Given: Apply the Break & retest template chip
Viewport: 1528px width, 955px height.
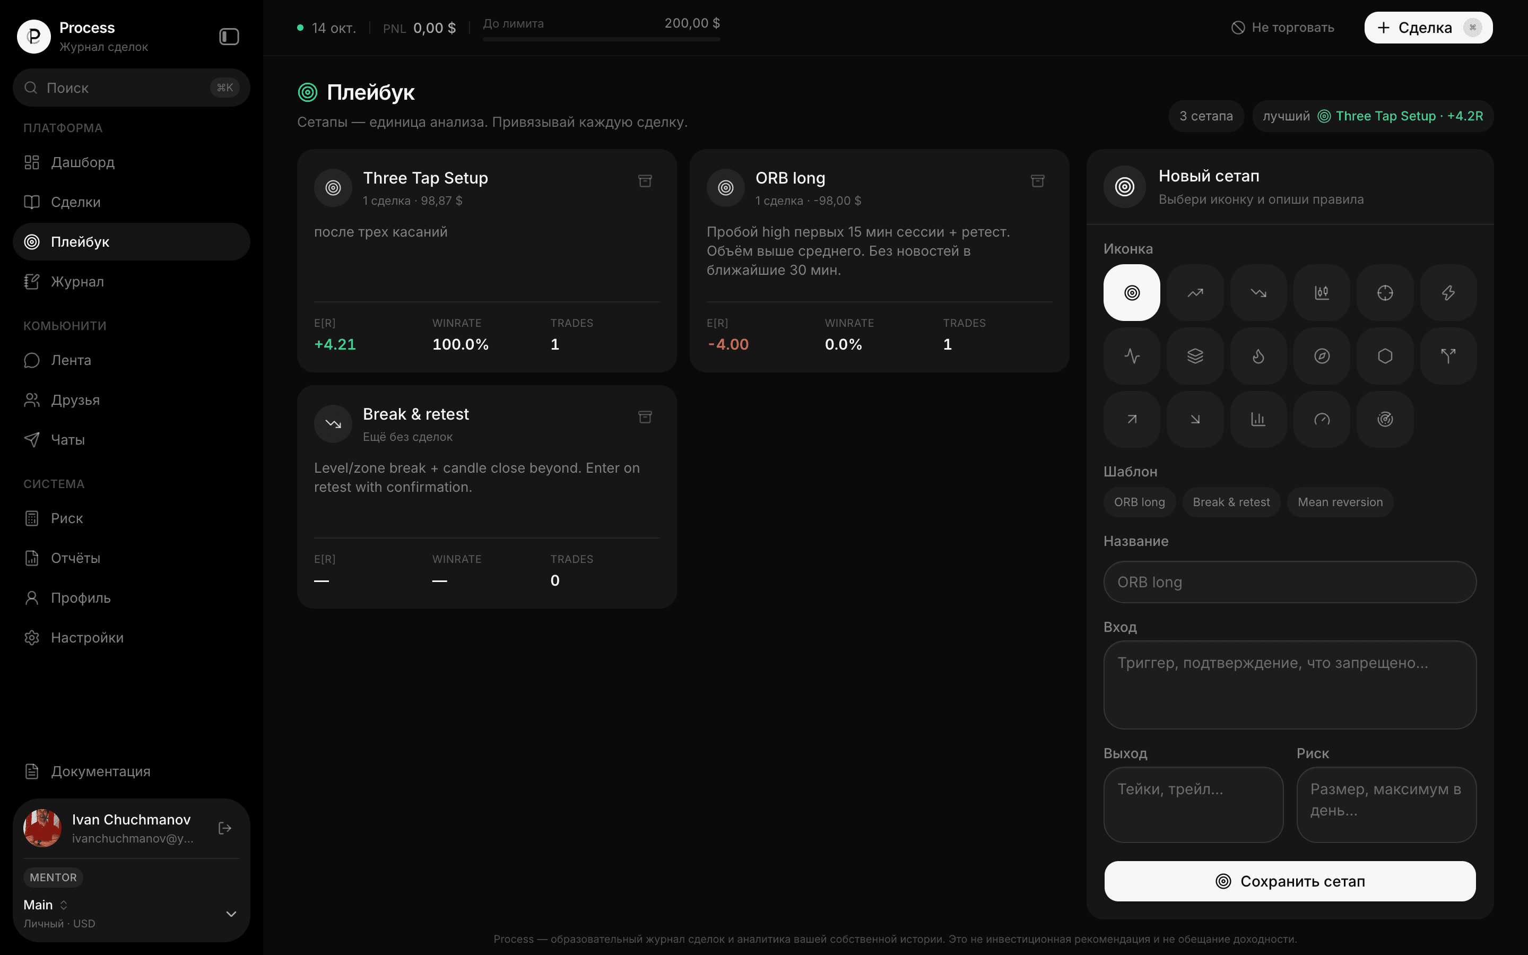Looking at the screenshot, I should pos(1230,502).
